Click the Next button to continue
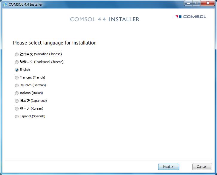 click(169, 167)
